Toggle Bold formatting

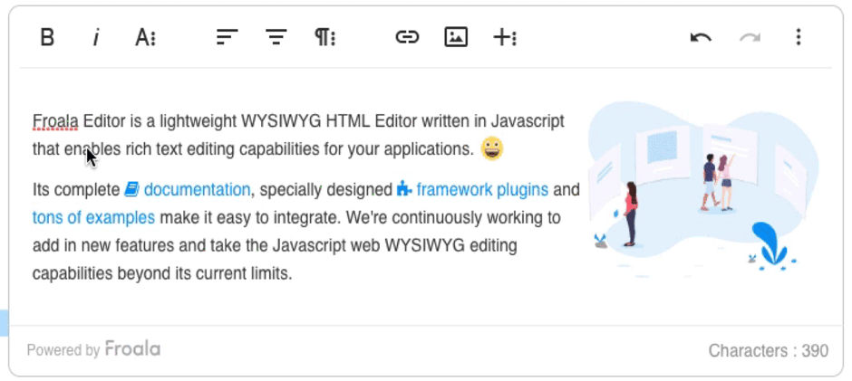pos(47,37)
